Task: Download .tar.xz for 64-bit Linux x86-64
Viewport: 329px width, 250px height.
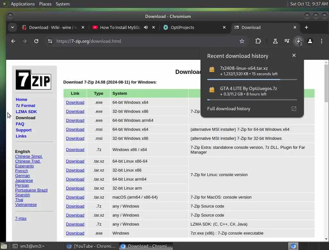Action: pyautogui.click(x=75, y=161)
